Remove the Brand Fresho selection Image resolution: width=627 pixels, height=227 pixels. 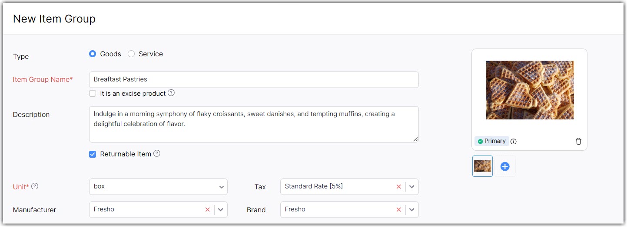pyautogui.click(x=398, y=210)
